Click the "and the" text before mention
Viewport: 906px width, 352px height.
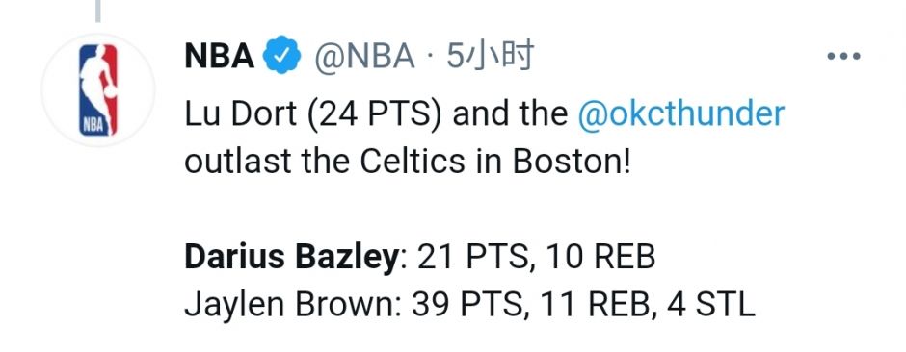[510, 114]
